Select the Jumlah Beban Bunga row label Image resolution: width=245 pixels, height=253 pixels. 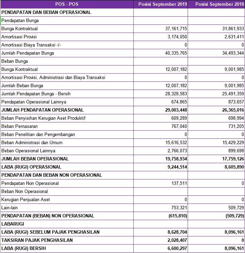point(22,85)
